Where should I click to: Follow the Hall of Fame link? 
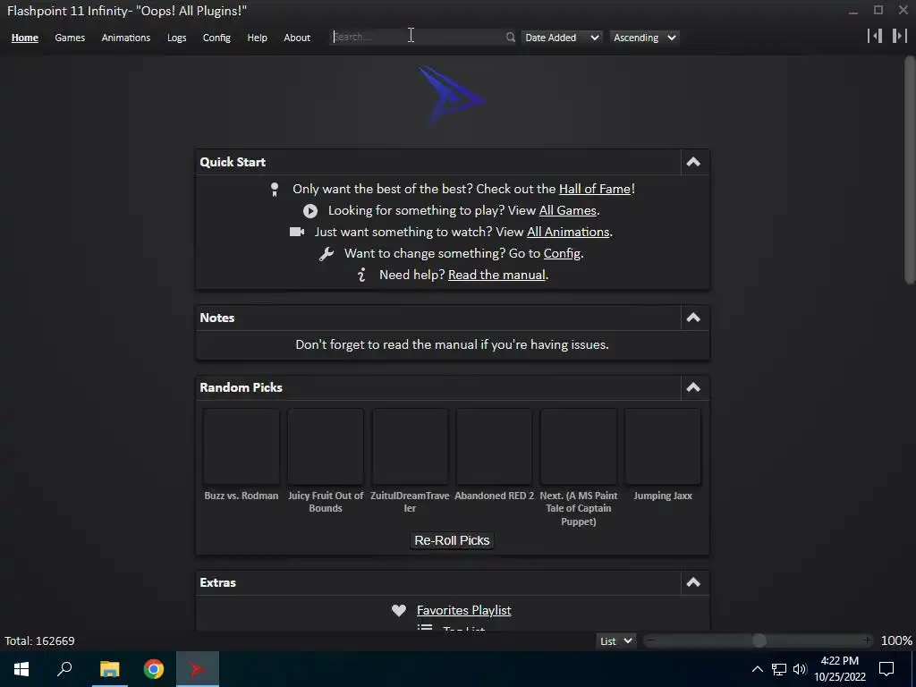pyautogui.click(x=595, y=190)
